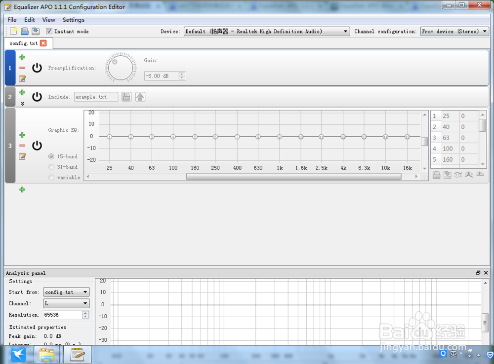Close the Analysis panel
Screen dimensions: 494x364
486,273
